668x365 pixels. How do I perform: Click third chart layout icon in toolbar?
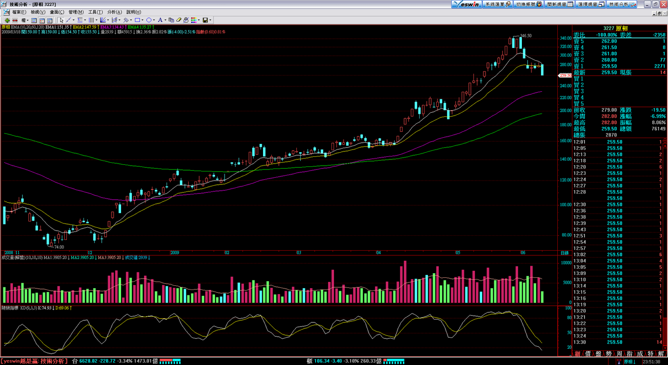(49, 20)
